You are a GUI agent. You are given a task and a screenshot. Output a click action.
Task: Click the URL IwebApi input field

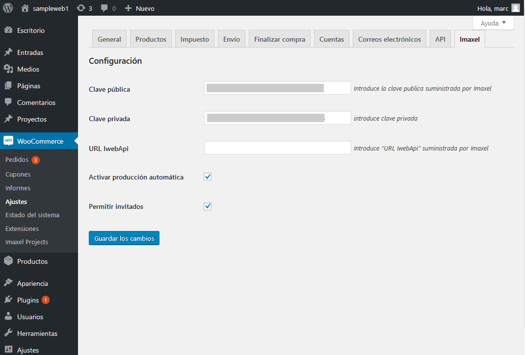click(277, 148)
